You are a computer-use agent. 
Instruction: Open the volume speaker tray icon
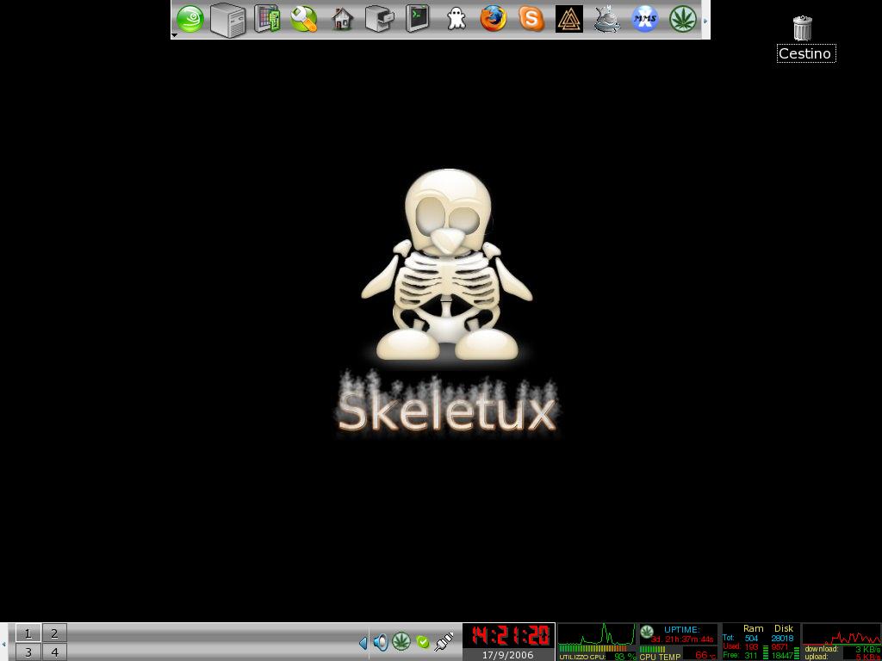pos(381,642)
